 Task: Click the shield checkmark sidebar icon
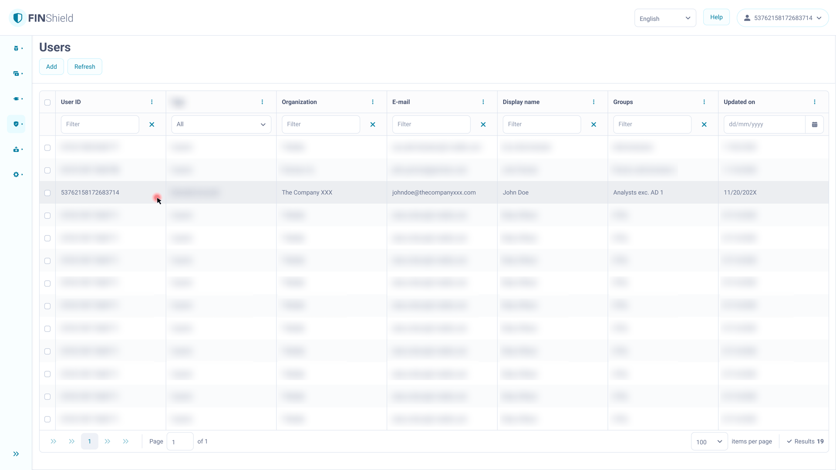(x=16, y=124)
